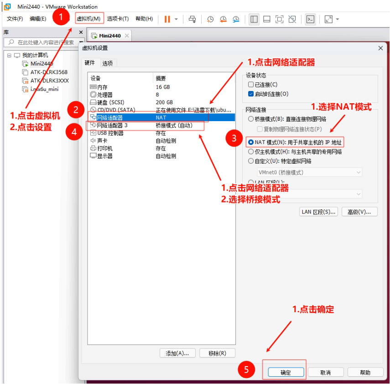Image resolution: width=390 pixels, height=384 pixels.
Task: Select the 处理器 device row
Action: click(x=161, y=95)
